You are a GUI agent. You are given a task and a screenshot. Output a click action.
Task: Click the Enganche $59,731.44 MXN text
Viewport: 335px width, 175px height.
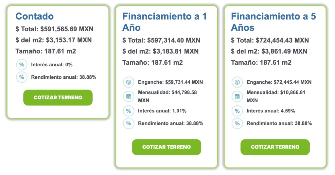pyautogui.click(x=170, y=82)
